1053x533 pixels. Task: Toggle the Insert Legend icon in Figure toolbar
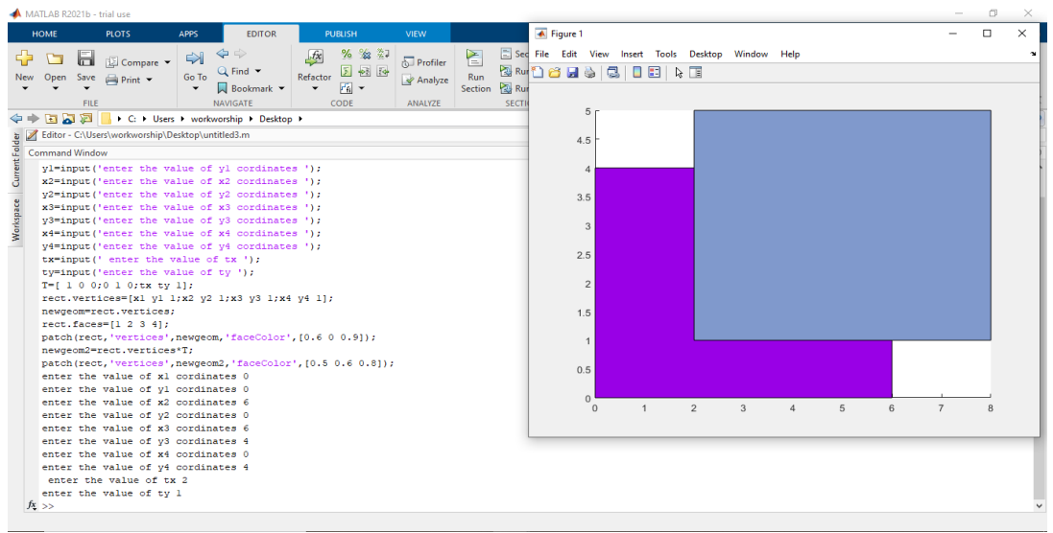point(654,73)
